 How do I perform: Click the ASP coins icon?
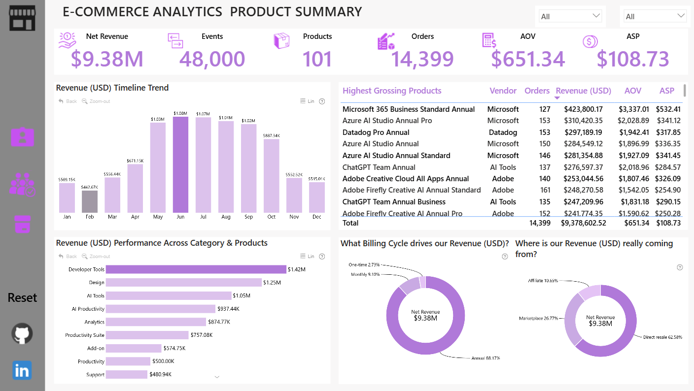[590, 42]
